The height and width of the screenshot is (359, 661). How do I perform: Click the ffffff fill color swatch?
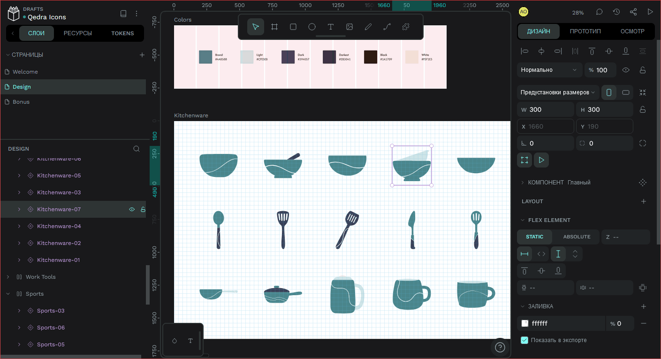click(525, 323)
